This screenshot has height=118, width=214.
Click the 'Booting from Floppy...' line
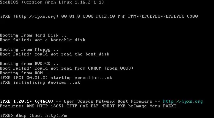29,50
